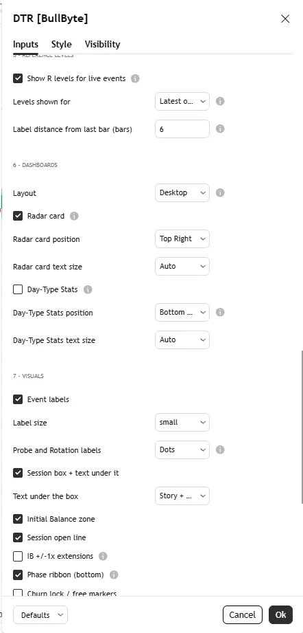The width and height of the screenshot is (303, 633).
Task: Open info icon for Day-Type Stats position
Action: [220, 312]
